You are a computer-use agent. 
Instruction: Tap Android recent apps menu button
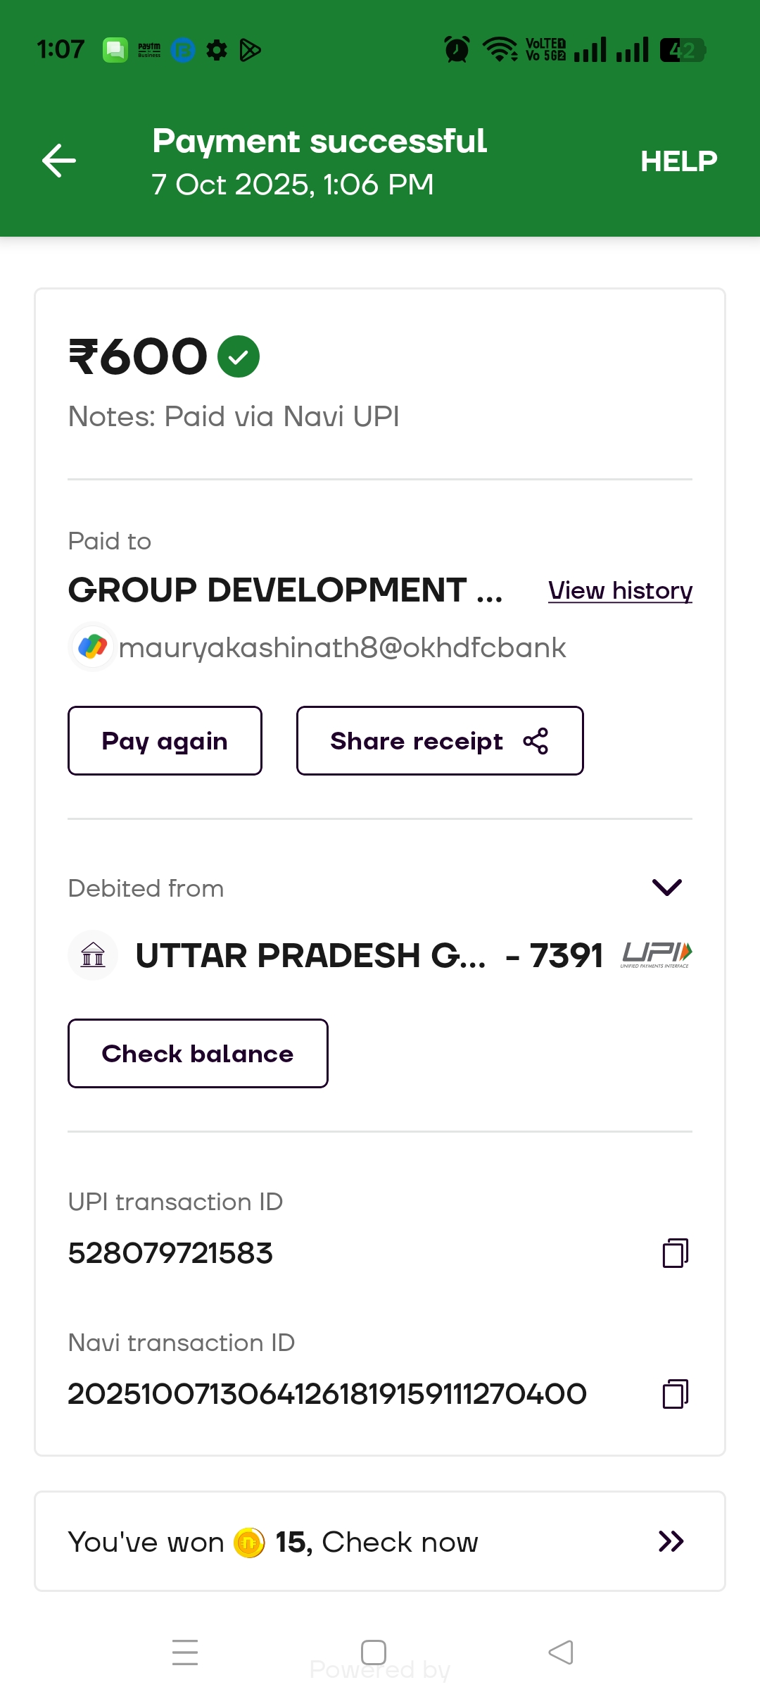(x=185, y=1652)
